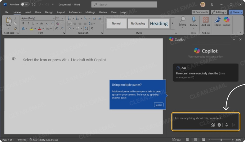Increase font size with grow icon
The height and width of the screenshot is (142, 245).
pos(57,28)
